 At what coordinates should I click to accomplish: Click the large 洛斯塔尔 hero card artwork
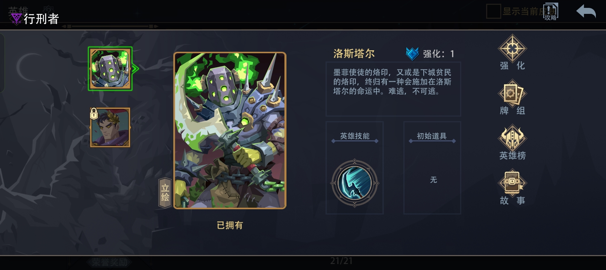pos(230,130)
